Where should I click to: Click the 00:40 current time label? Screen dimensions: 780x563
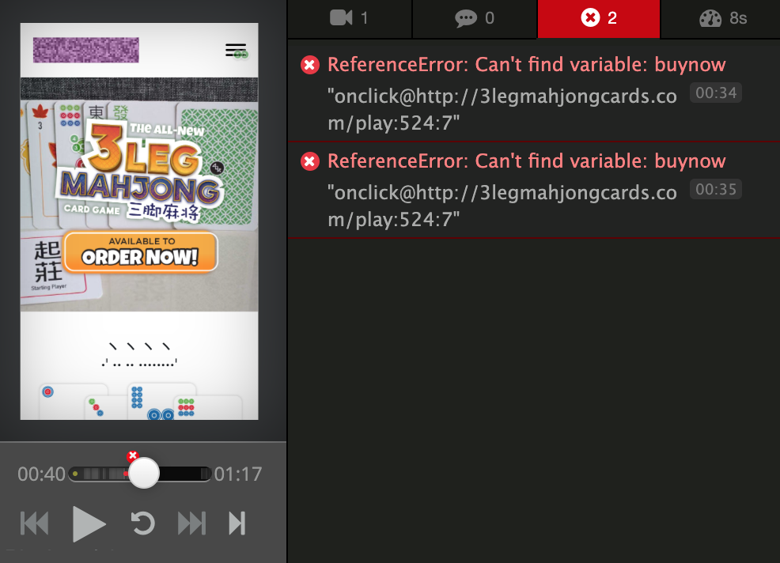tap(41, 474)
